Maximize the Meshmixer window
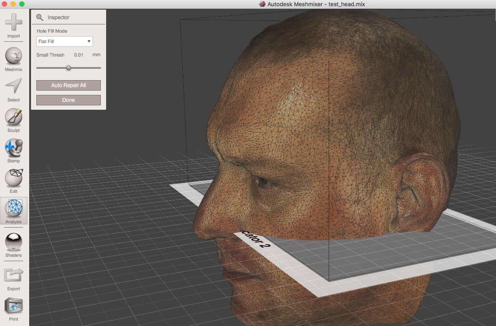This screenshot has width=496, height=326. [22, 4]
